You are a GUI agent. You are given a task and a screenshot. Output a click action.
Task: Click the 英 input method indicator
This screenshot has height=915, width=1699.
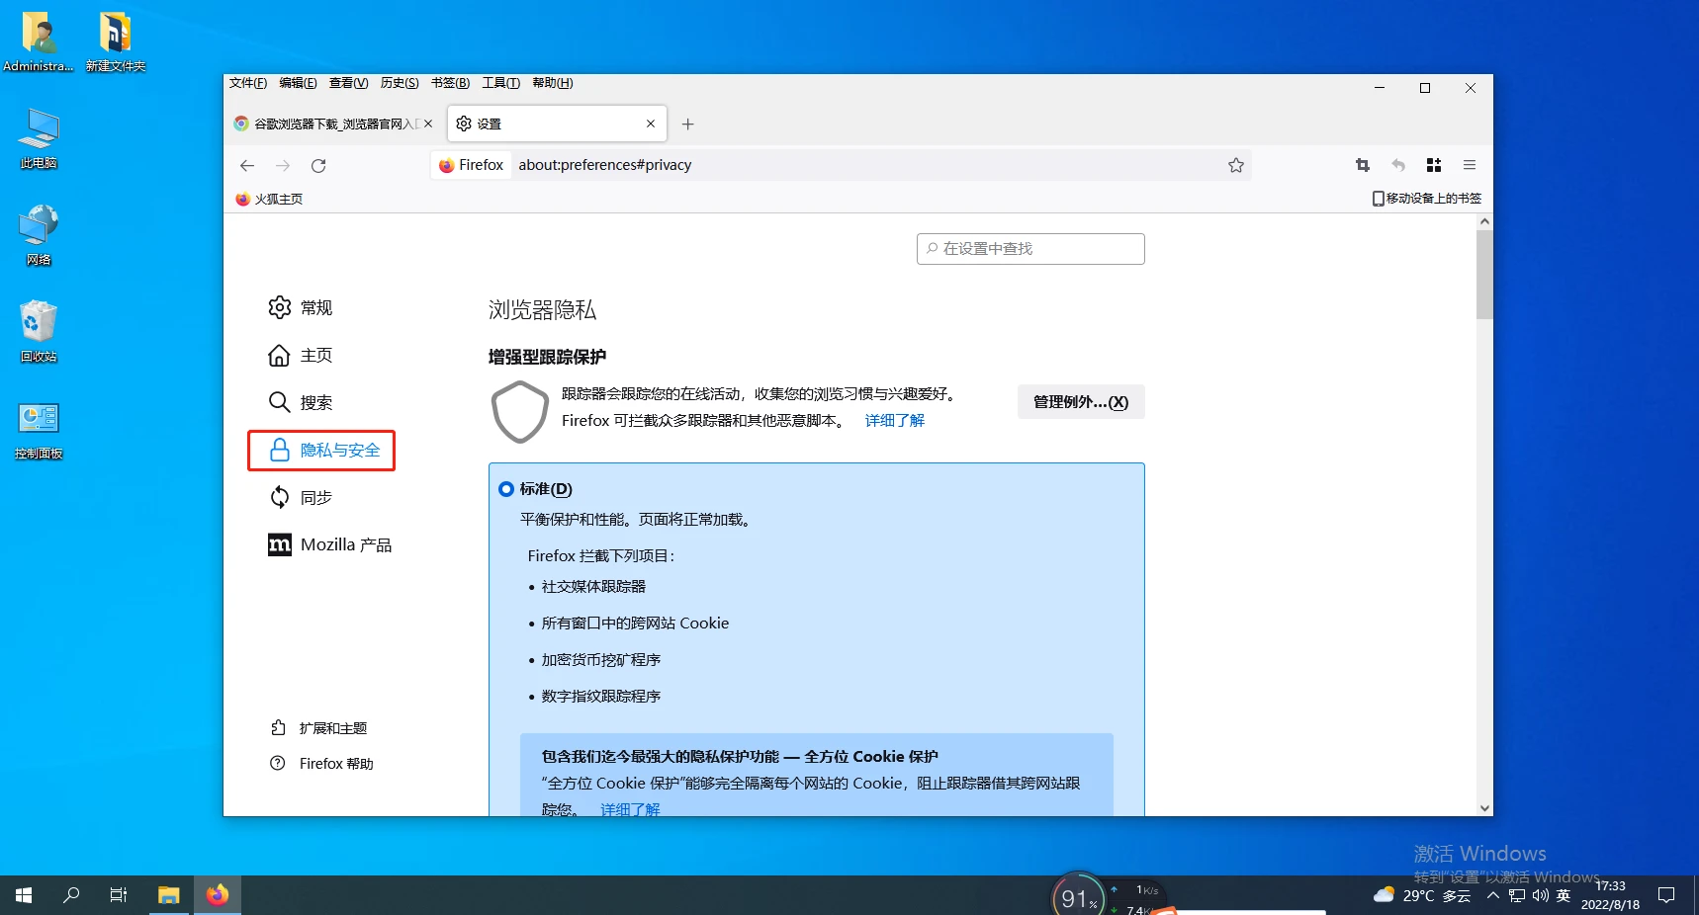point(1564,895)
